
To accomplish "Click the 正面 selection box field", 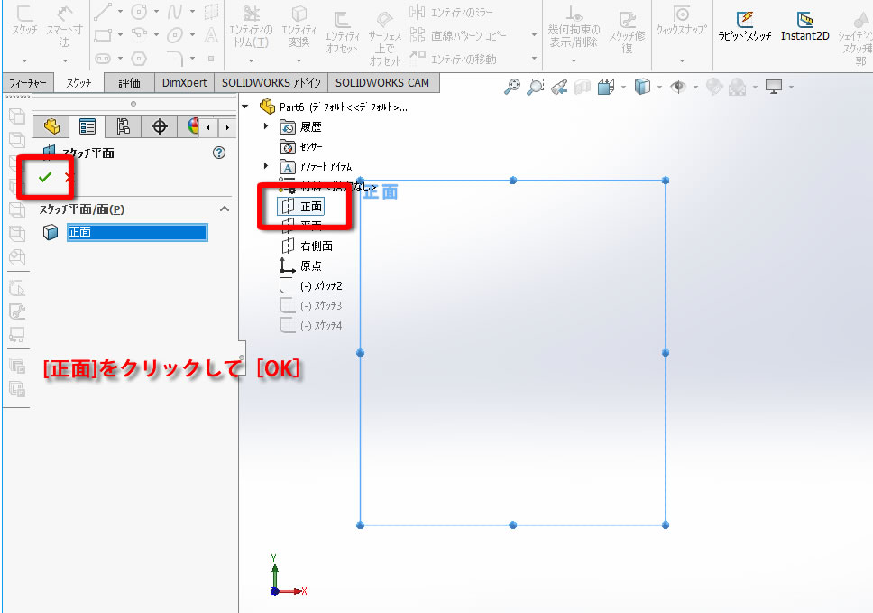I will point(137,232).
